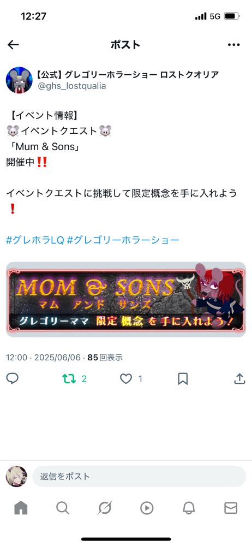The height and width of the screenshot is (546, 252).
Task: Open the Grok slash-circle icon
Action: click(x=105, y=508)
